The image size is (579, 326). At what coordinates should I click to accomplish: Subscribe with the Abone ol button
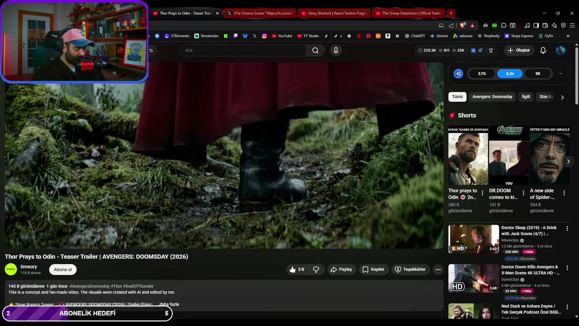tap(63, 269)
